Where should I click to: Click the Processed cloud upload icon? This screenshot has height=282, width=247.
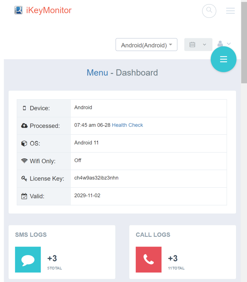coord(24,126)
